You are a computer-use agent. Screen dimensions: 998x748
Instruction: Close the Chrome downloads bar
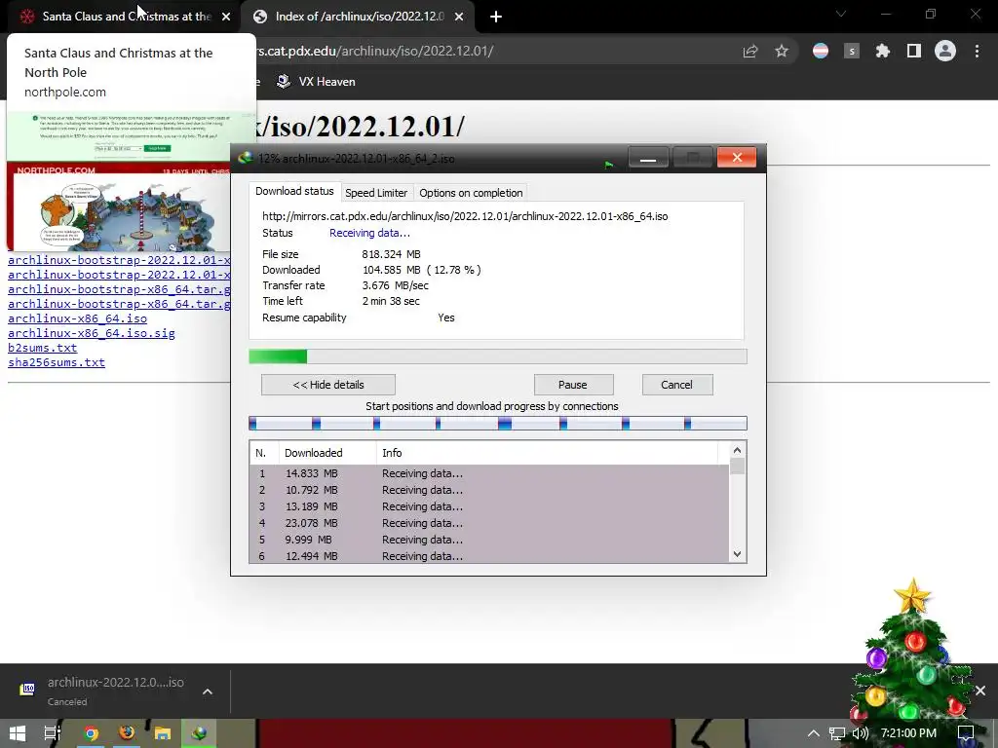coord(980,691)
